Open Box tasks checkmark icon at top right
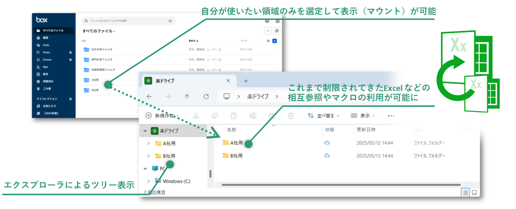 (278, 21)
